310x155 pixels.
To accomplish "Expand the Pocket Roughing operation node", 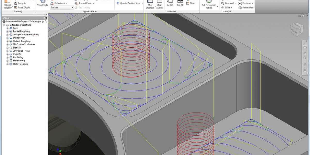I will [x=7, y=31].
